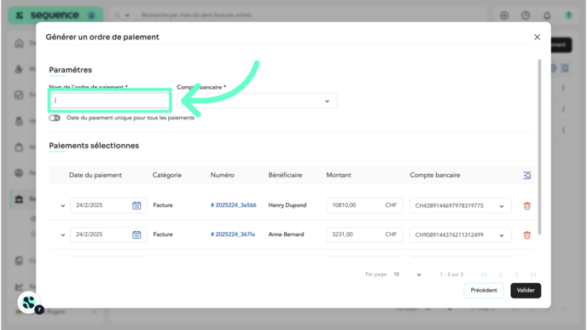Open the notifications bell icon
Viewport: 587px width, 330px height.
547,15
